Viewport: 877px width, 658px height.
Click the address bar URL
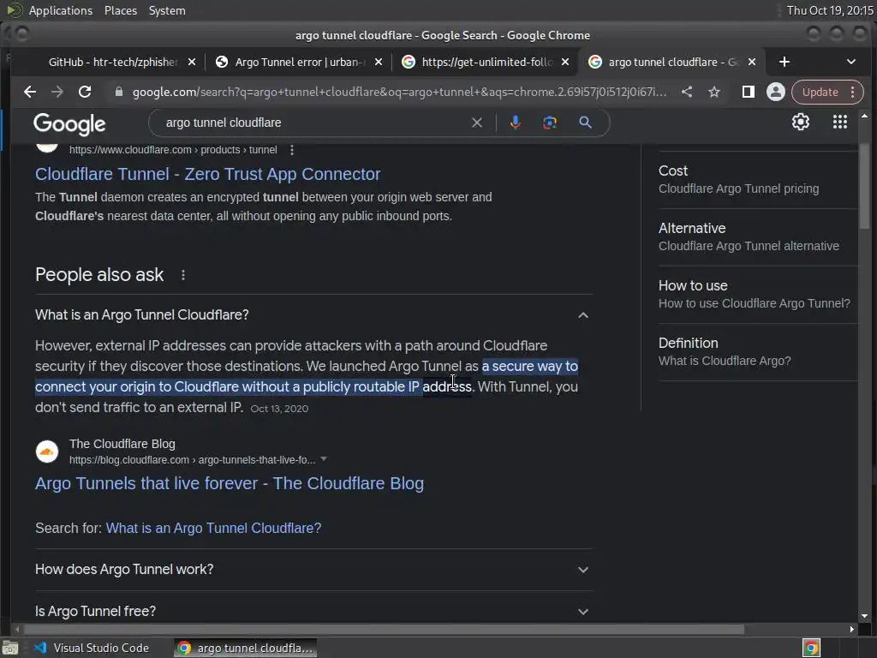[399, 92]
